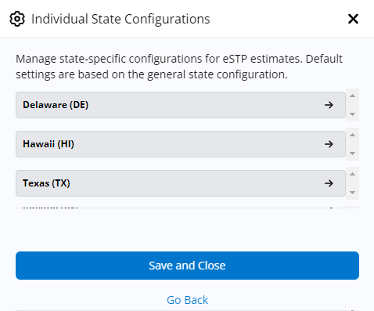374x311 pixels.
Task: Click the up arrow beside Hawaii row
Action: point(353,135)
